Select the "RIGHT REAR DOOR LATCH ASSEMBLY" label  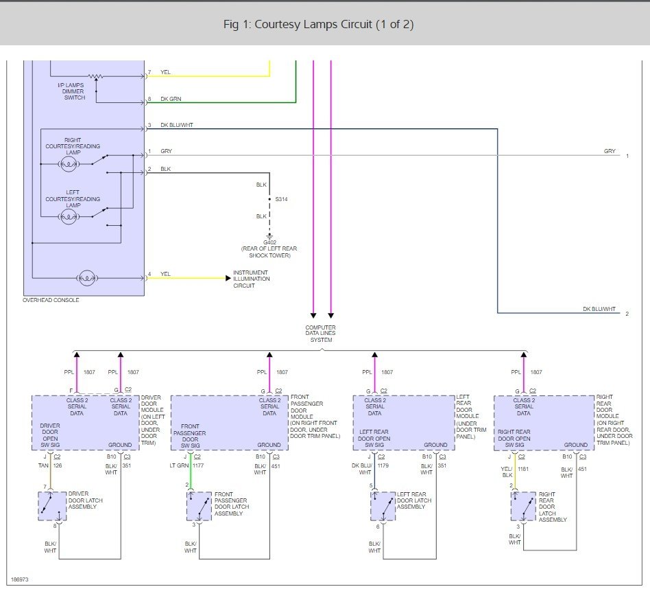pyautogui.click(x=553, y=507)
